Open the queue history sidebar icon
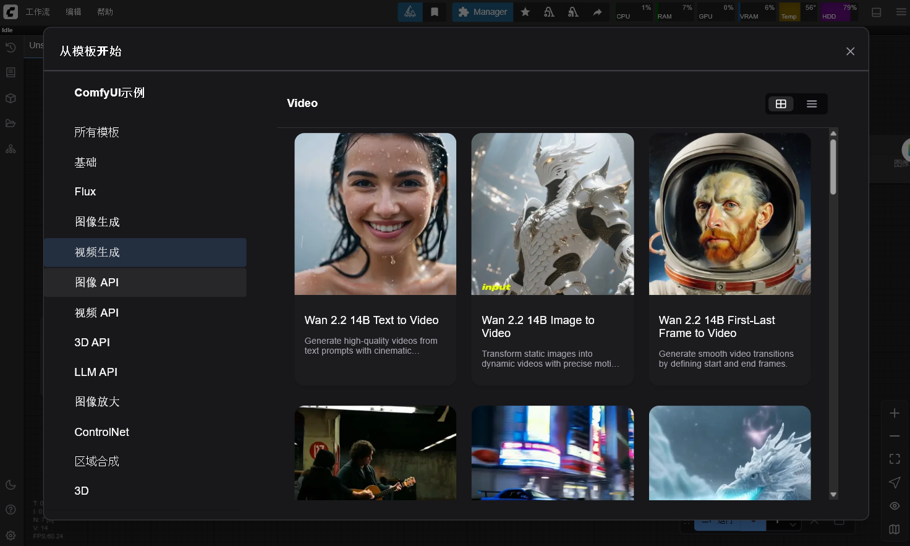The height and width of the screenshot is (546, 910). tap(11, 48)
